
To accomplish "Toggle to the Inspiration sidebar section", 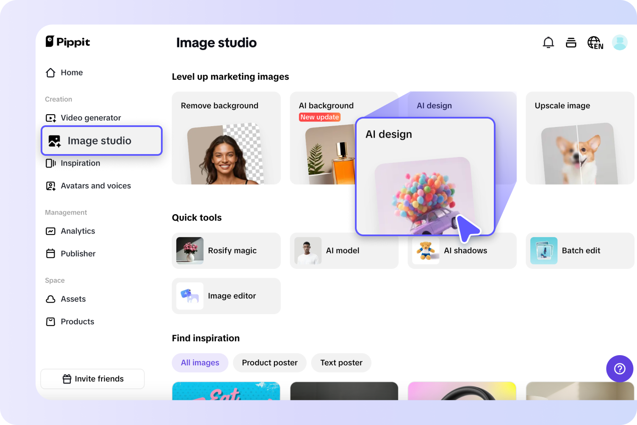I will coord(80,163).
